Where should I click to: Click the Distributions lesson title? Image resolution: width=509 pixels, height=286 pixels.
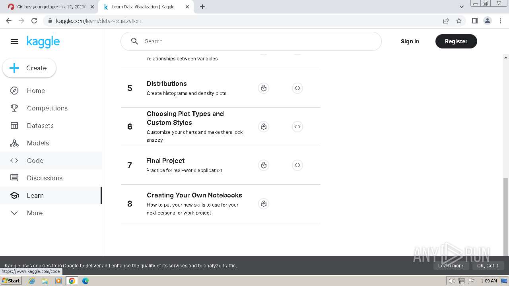click(167, 83)
